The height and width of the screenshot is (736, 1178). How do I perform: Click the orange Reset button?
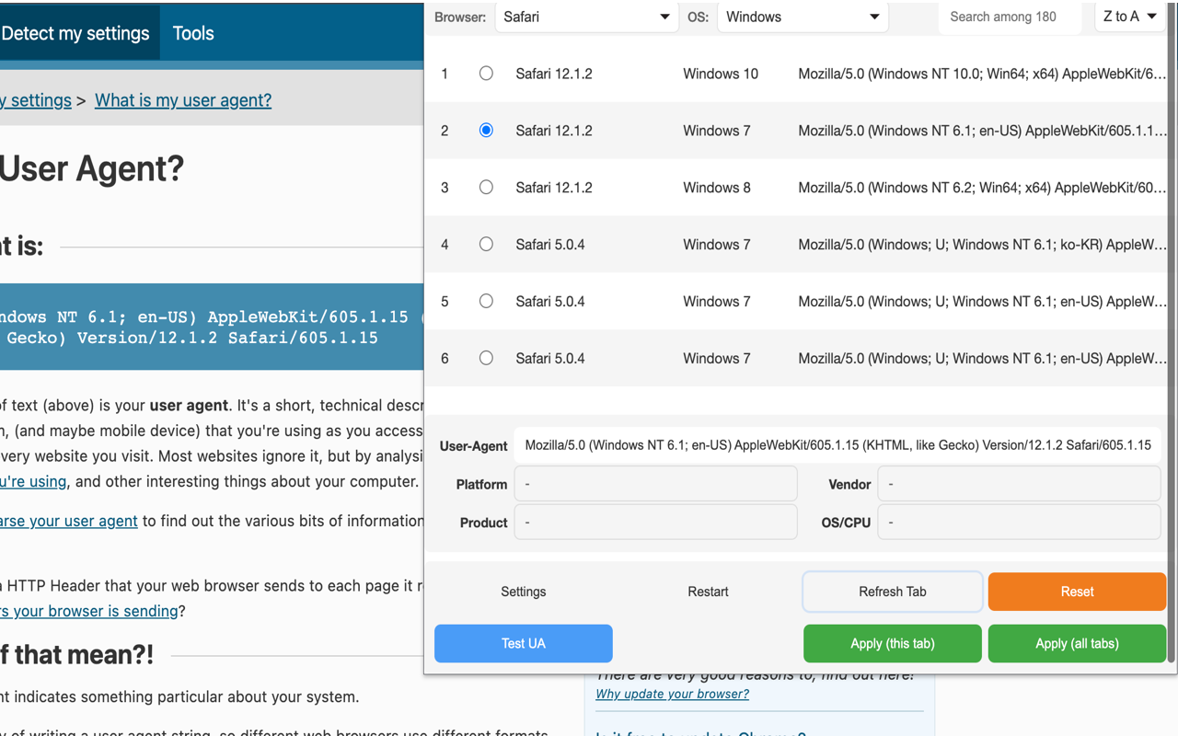1077,592
